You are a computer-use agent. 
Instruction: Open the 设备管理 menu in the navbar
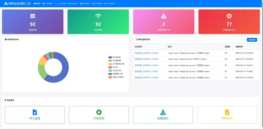[48, 4]
